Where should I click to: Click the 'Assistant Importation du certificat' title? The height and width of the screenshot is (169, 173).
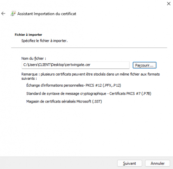pyautogui.click(x=47, y=14)
